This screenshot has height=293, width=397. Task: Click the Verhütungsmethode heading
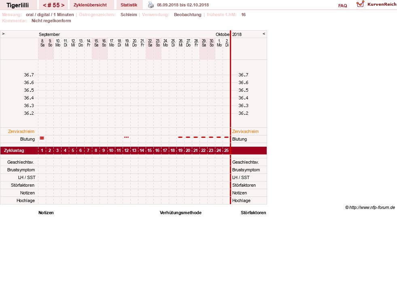(180, 213)
